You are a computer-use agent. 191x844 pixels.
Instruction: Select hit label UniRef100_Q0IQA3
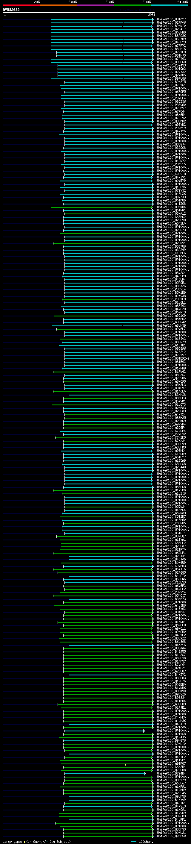pyautogui.click(x=171, y=69)
